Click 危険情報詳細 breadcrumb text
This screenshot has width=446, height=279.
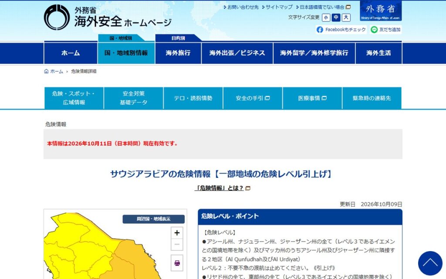84,71
